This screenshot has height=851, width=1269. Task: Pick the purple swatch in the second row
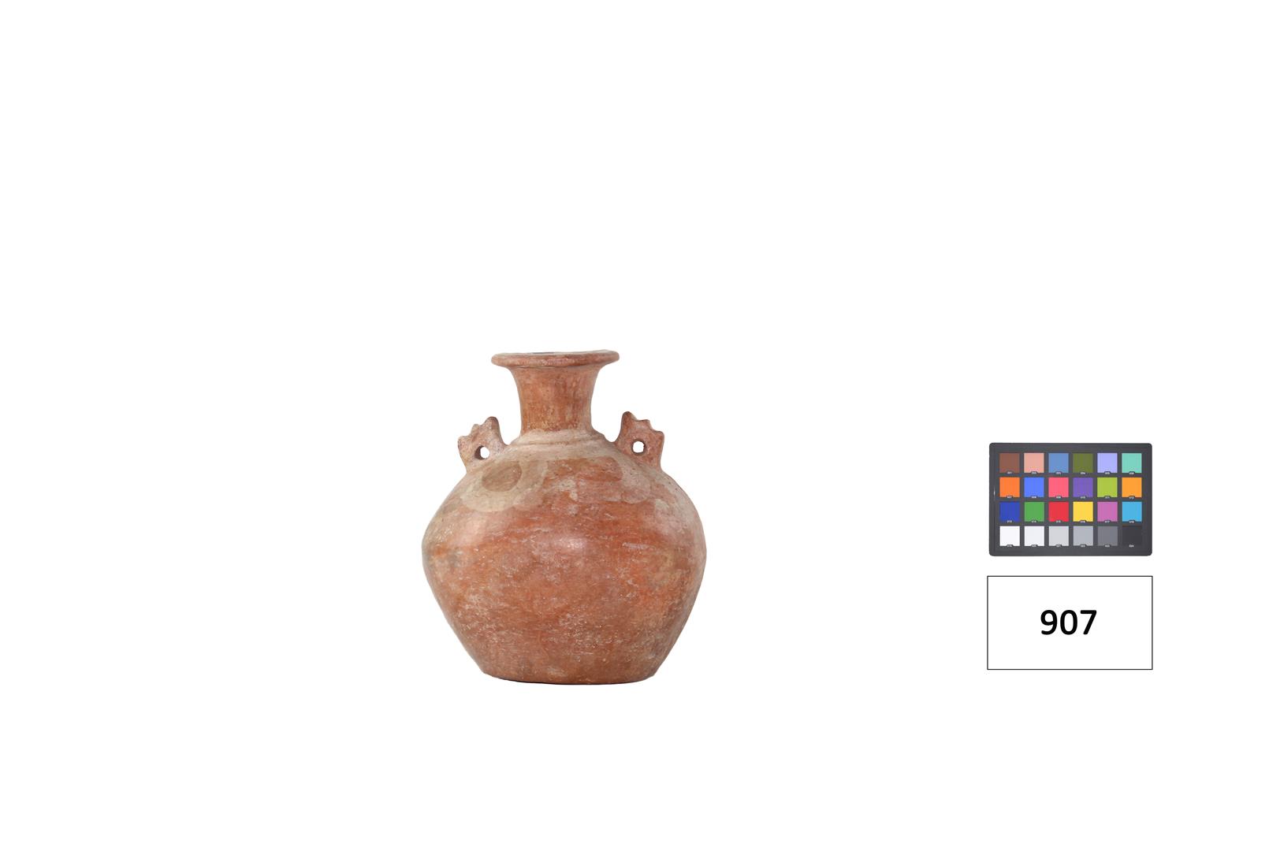tap(1083, 488)
